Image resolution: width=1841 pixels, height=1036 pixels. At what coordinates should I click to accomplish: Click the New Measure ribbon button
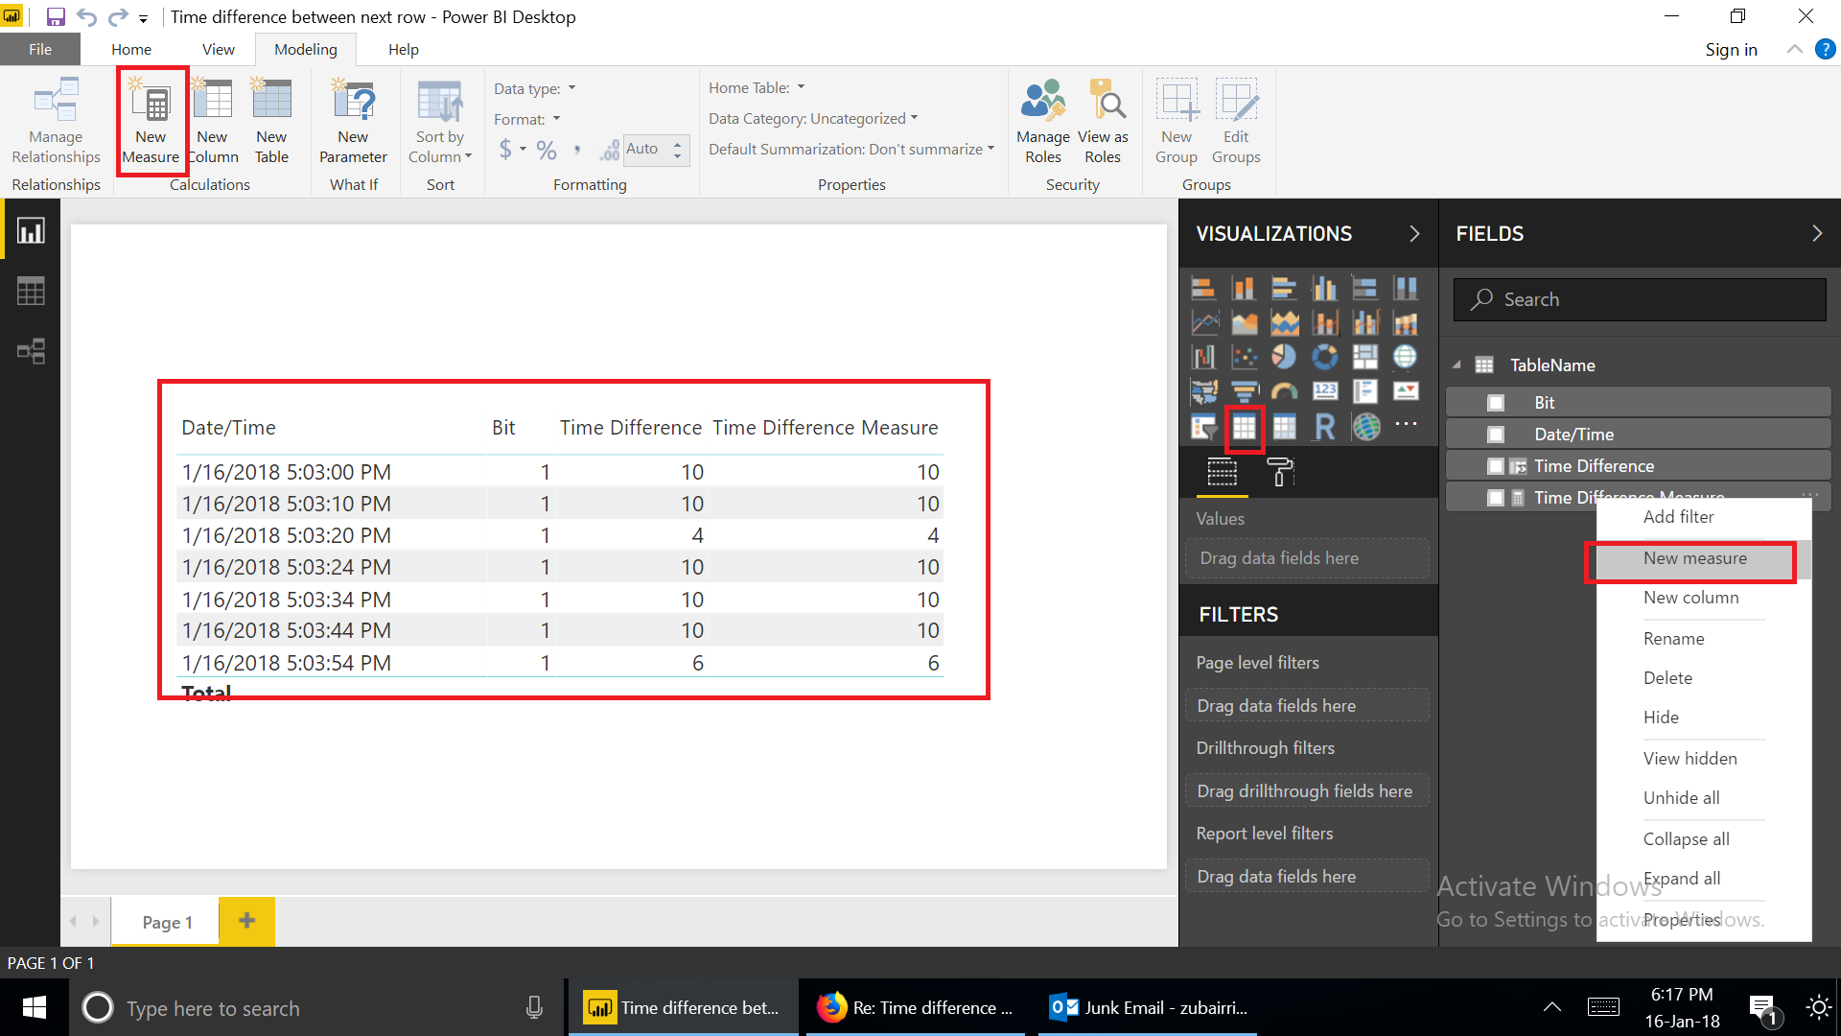[151, 121]
